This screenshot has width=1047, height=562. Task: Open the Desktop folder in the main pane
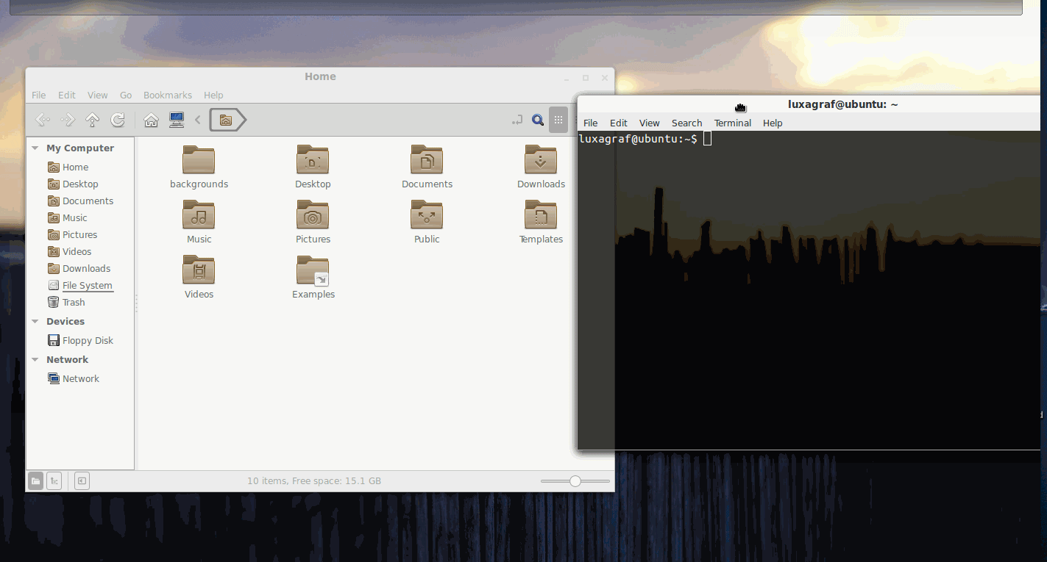point(313,167)
